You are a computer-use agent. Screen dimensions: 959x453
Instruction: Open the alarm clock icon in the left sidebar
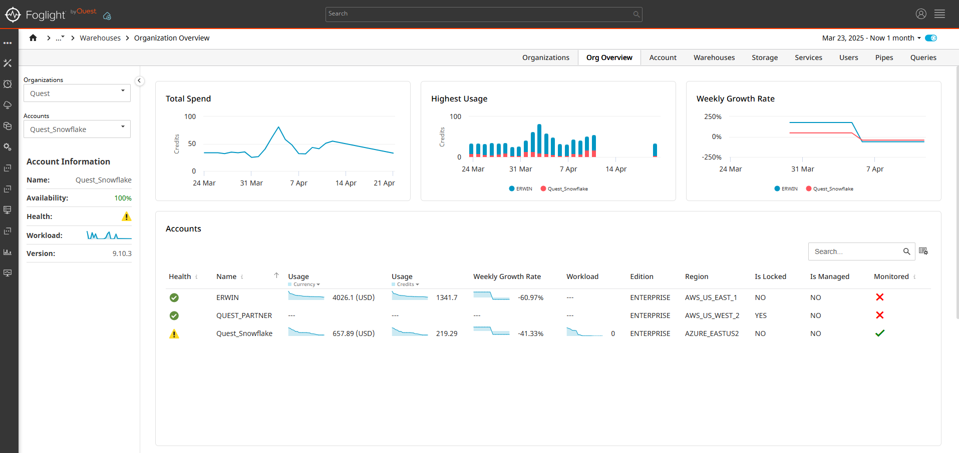tap(8, 84)
